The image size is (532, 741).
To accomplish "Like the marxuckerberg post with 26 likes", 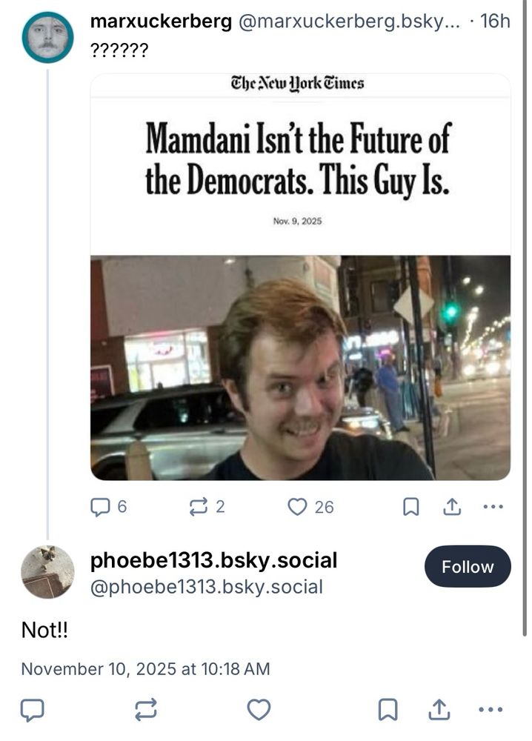I will [297, 507].
